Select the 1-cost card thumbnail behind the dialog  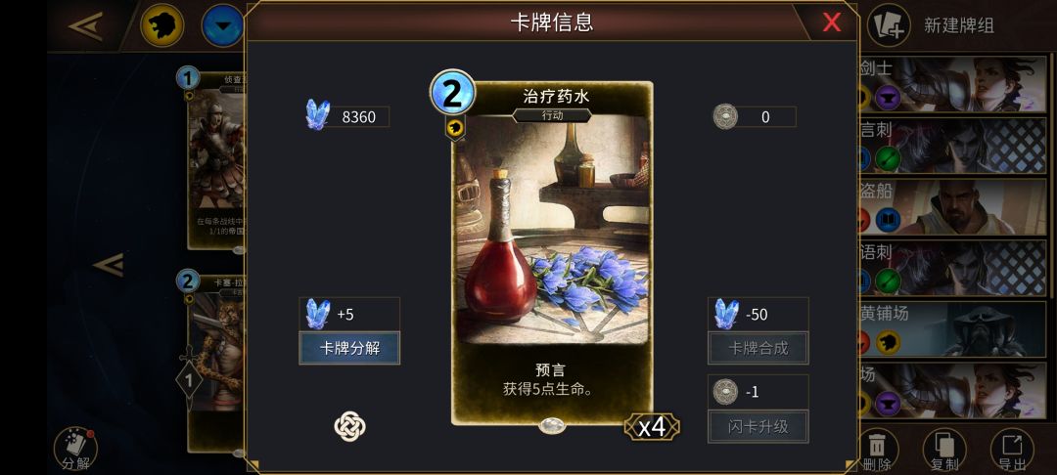click(x=215, y=160)
